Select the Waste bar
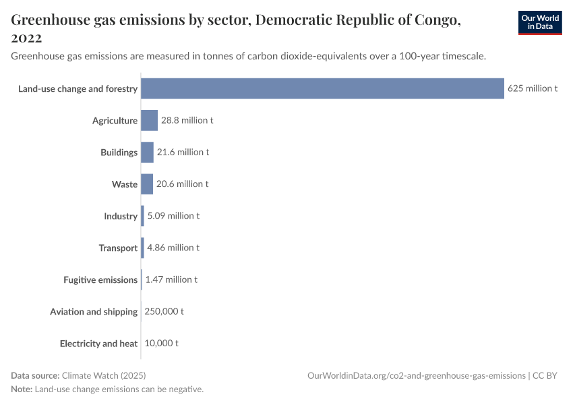Viewport: 573px width, 405px height. coord(147,184)
